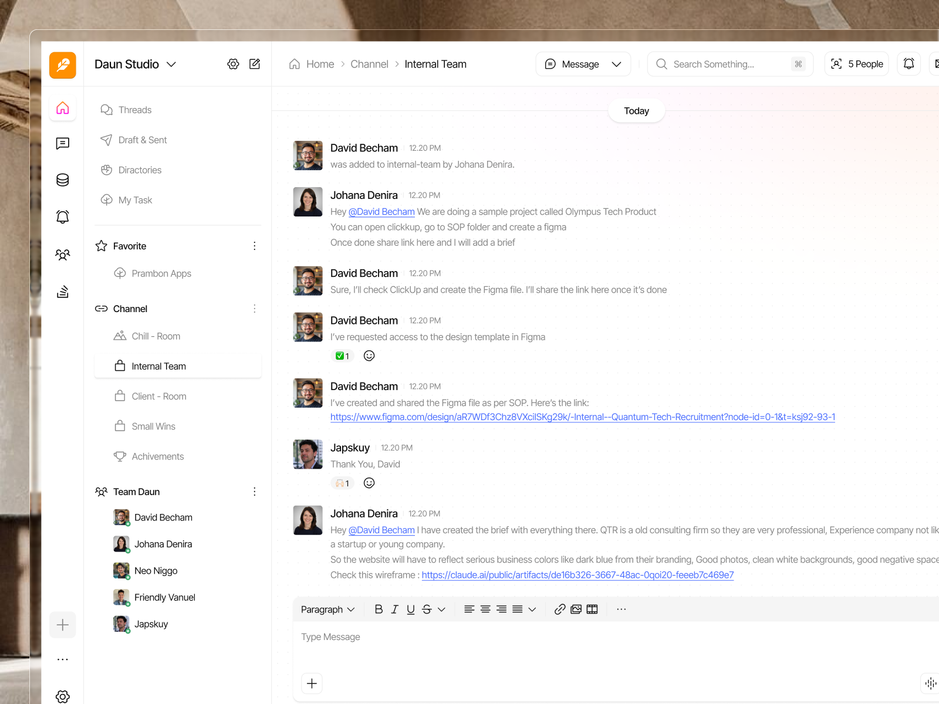939x704 pixels.
Task: Apply italic formatting in message editor
Action: (395, 610)
